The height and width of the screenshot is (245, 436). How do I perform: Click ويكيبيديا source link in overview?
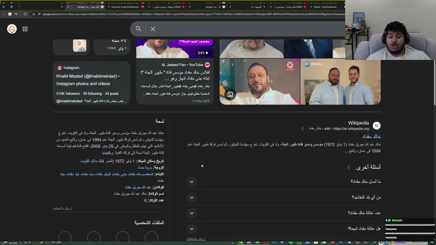107,153
